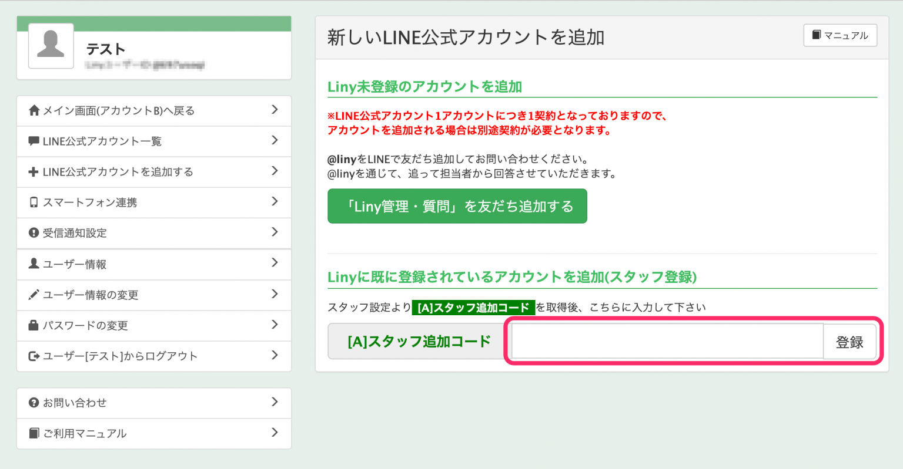Open LINE公式アカウント一覧 menu item
This screenshot has height=469, width=903.
tap(154, 141)
